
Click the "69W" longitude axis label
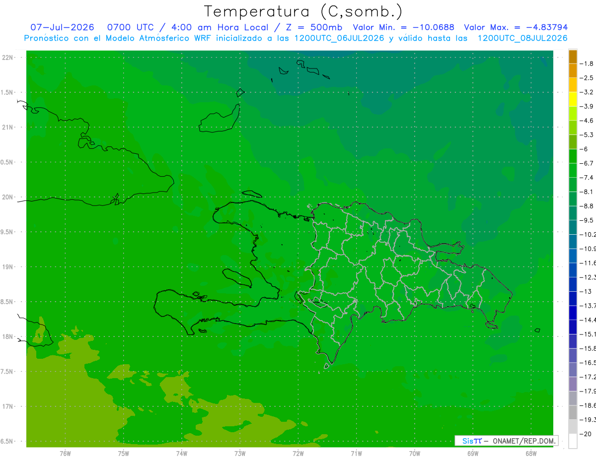point(472,453)
